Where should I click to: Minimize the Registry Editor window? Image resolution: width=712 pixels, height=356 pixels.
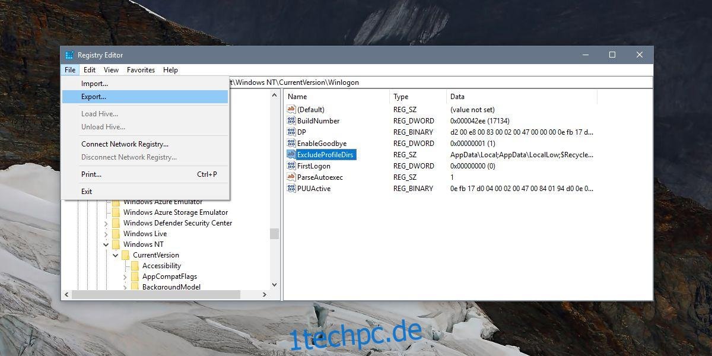tap(585, 55)
